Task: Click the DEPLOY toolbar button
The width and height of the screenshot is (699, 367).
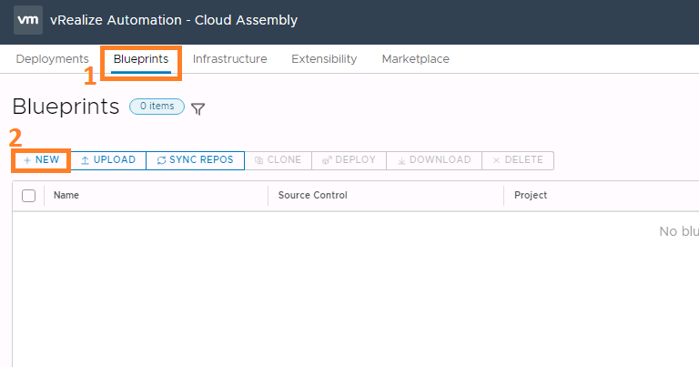Action: 349,160
